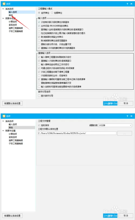Click the help question mark in the 工程文件管理 dialog
Screen dimensions: 135x220
127,116
